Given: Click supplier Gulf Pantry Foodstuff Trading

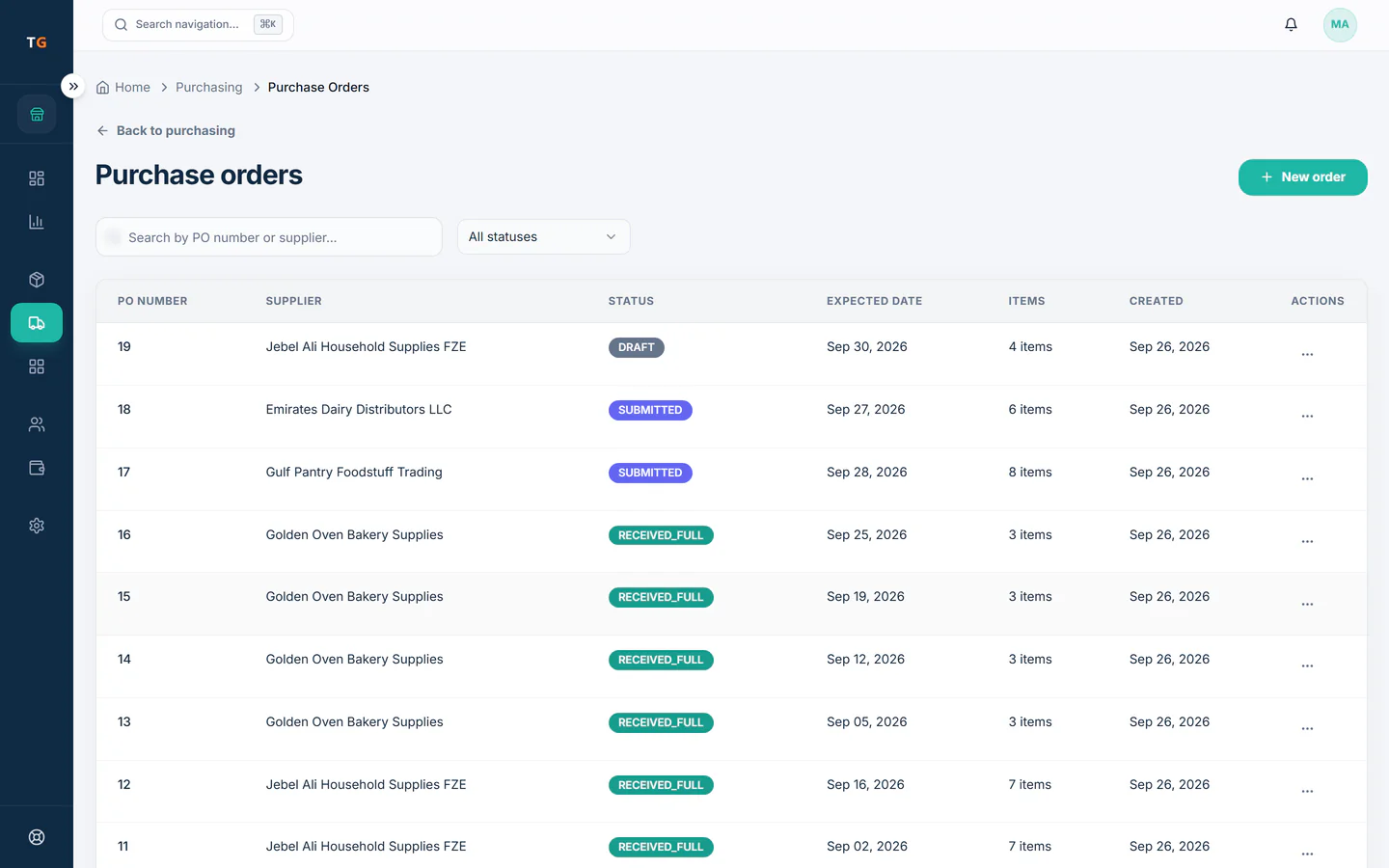Looking at the screenshot, I should click(x=354, y=473).
